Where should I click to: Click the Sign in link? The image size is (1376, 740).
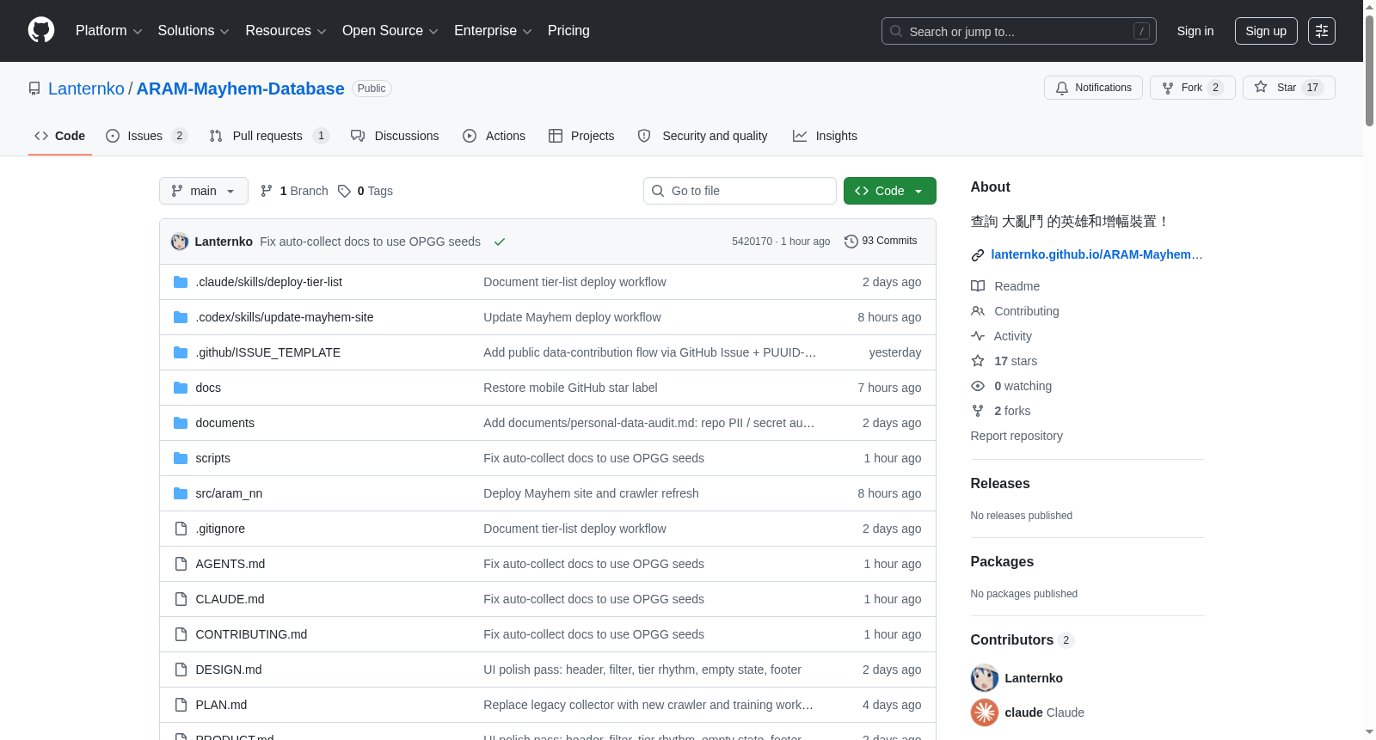point(1195,31)
